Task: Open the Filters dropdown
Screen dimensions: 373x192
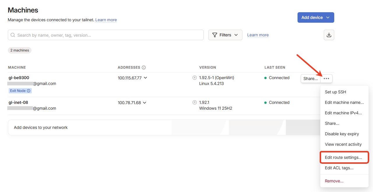Action: click(x=225, y=35)
